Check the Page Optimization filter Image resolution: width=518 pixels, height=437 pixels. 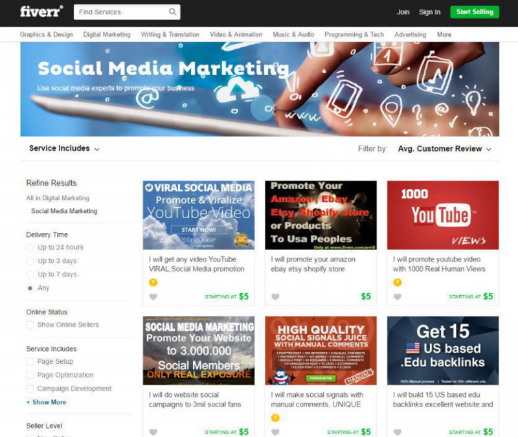30,375
